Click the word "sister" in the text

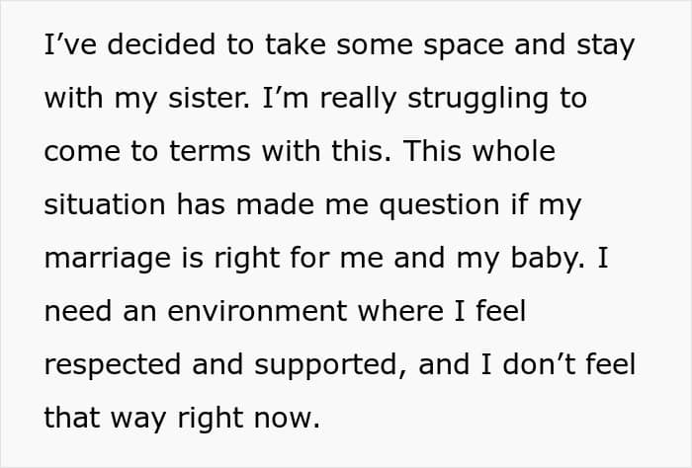pos(209,98)
